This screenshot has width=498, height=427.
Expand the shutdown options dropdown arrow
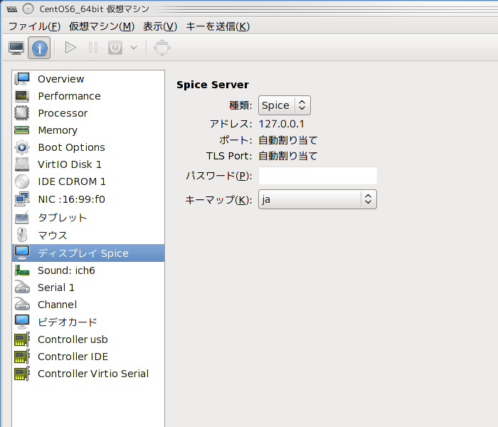pyautogui.click(x=134, y=48)
